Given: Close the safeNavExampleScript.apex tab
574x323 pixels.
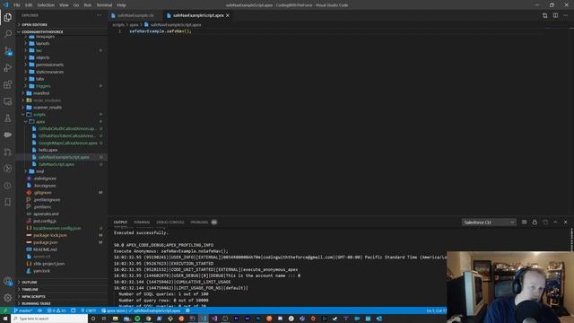Looking at the screenshot, I should [228, 15].
